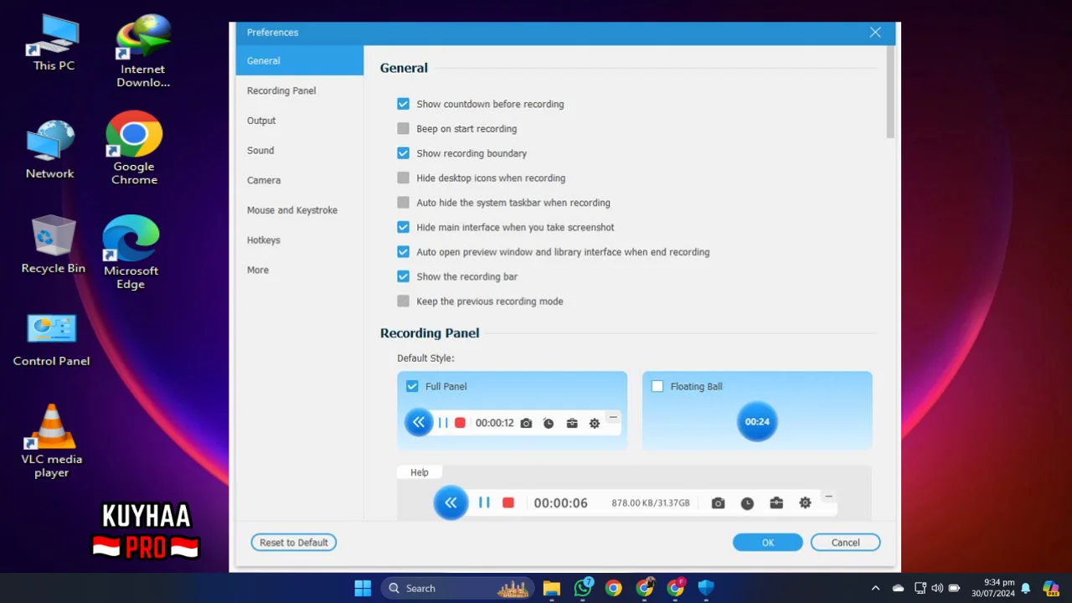
Task: Open the More preferences tab
Action: (300, 270)
